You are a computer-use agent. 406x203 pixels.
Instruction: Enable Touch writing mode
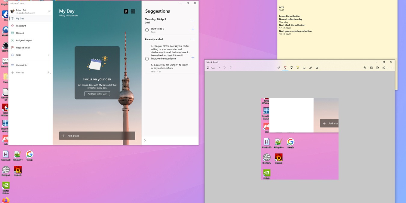(x=279, y=68)
